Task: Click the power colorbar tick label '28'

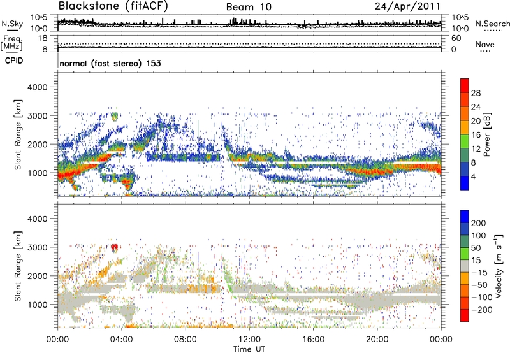Action: (x=476, y=93)
